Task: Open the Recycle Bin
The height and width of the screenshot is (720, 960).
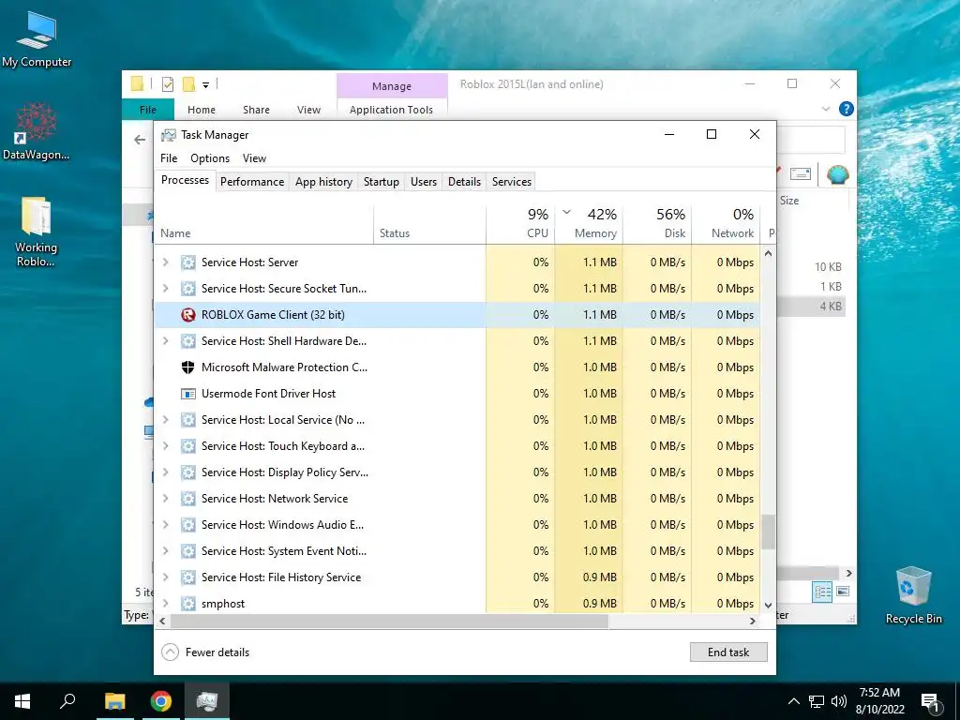Action: pos(913,595)
